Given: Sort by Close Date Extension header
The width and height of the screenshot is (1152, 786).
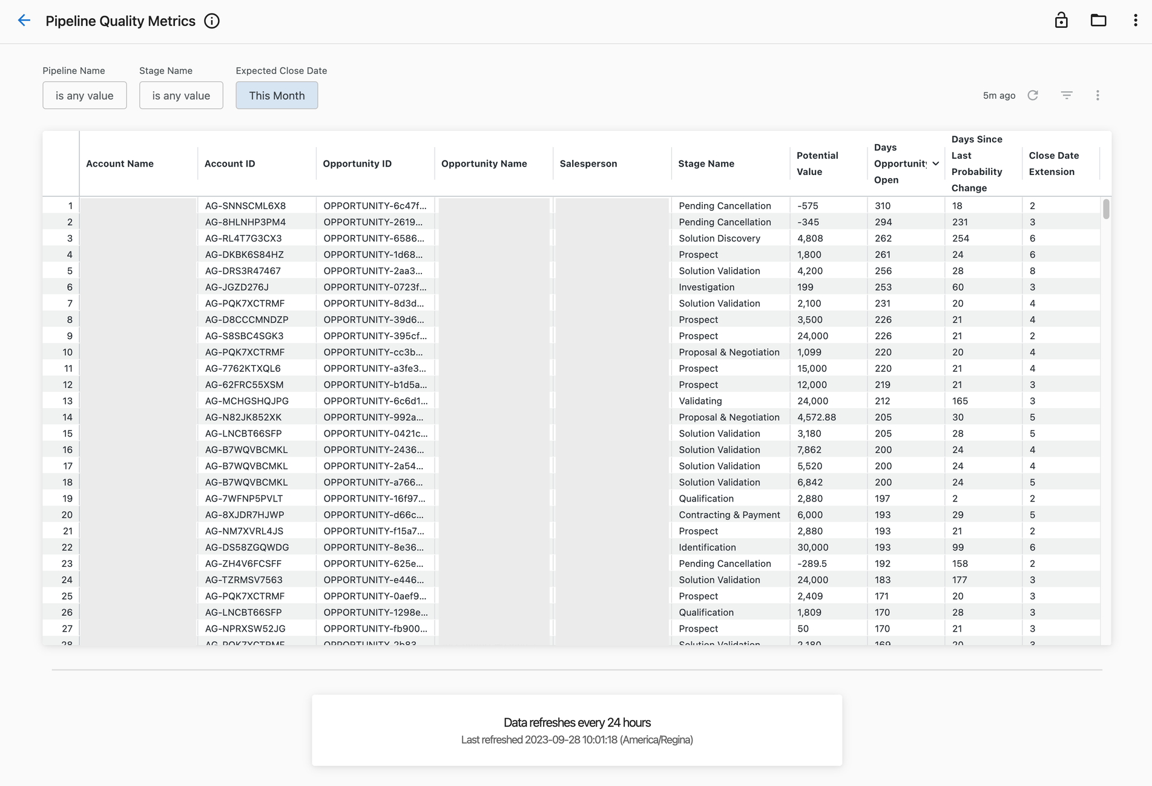Looking at the screenshot, I should pos(1054,163).
